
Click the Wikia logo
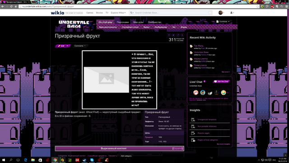pos(57,13)
